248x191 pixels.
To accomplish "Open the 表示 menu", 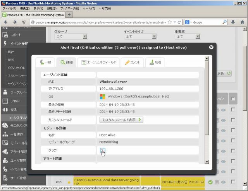I will click(x=38, y=9).
